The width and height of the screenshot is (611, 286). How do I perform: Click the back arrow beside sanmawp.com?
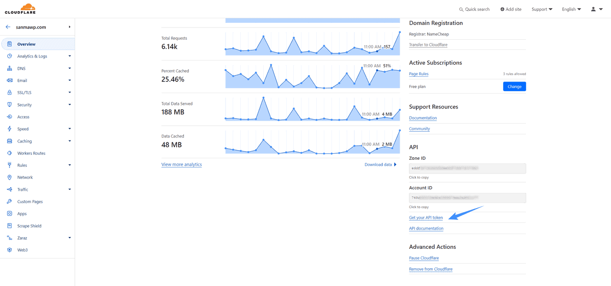pyautogui.click(x=8, y=27)
